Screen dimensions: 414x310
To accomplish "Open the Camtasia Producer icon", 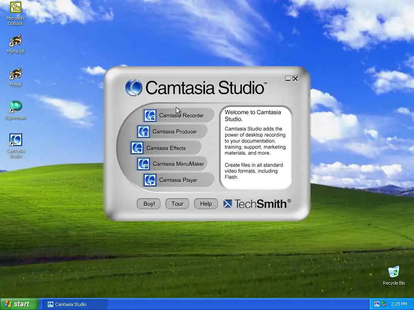I will pos(144,132).
